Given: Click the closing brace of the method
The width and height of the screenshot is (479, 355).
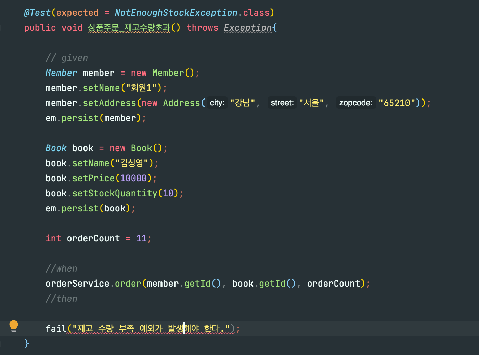Looking at the screenshot, I should click(x=27, y=344).
